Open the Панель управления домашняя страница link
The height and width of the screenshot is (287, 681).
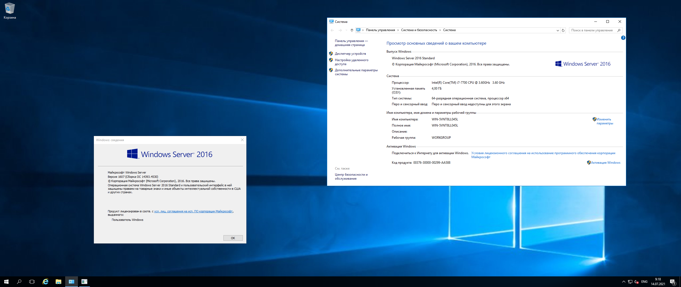pos(351,43)
